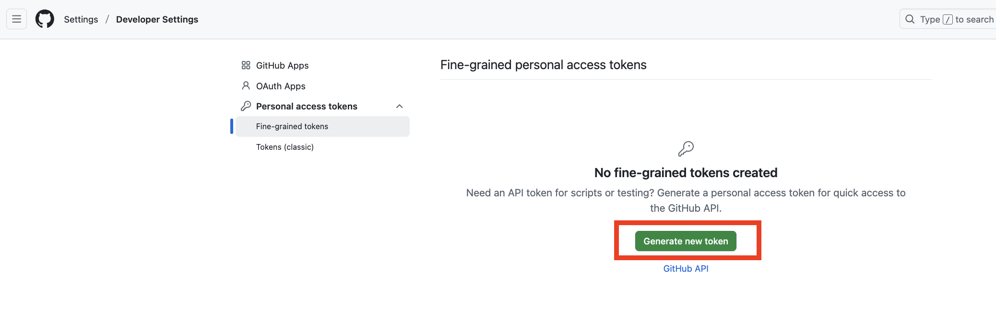Select the Fine-grained tokens item
The image size is (996, 313).
click(x=322, y=126)
